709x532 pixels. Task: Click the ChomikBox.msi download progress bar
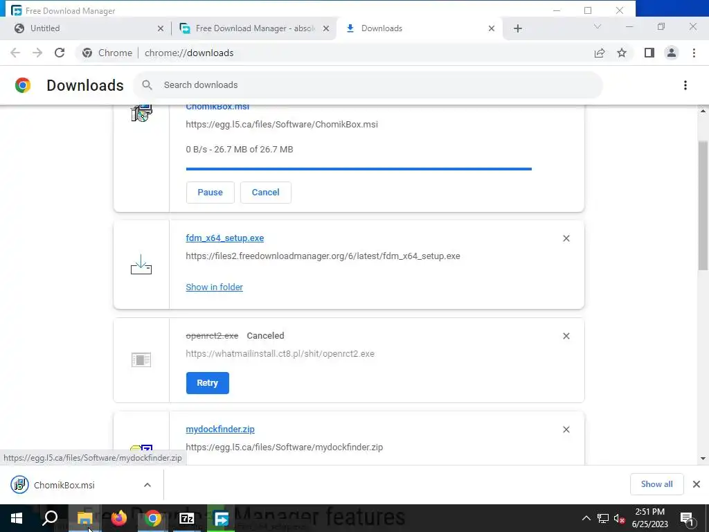(x=359, y=169)
